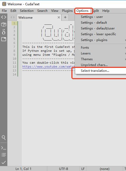This screenshot has height=171, width=126.
Task: Select lexer via (none) status field
Action: (104, 169)
